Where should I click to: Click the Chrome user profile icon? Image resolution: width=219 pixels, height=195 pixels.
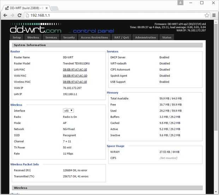coord(180,2)
